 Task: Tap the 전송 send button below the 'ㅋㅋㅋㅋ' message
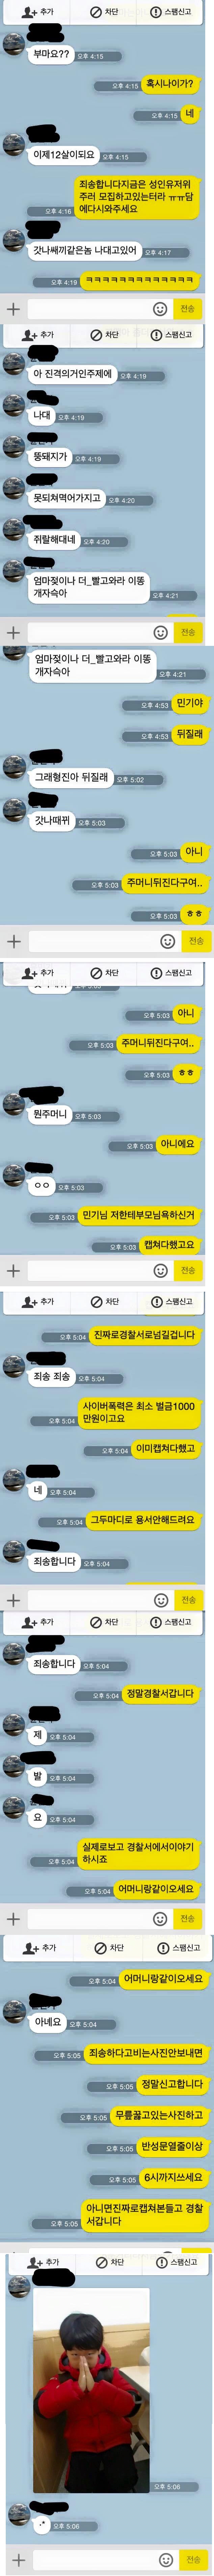188,308
